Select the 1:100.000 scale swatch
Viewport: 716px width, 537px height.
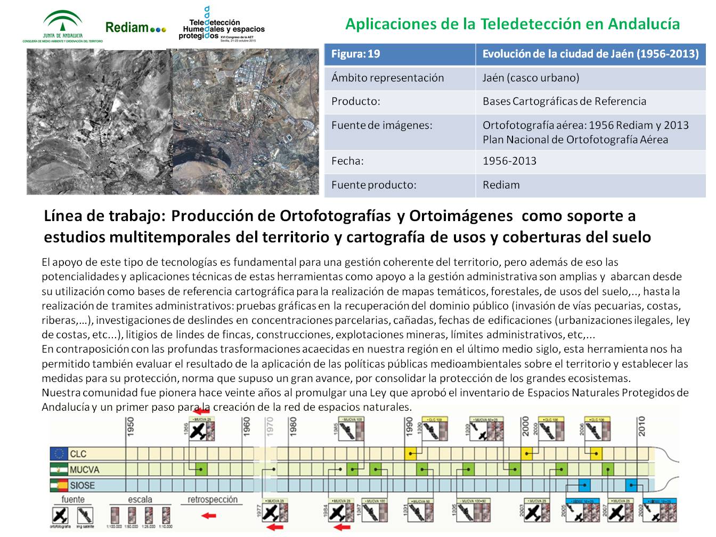[x=115, y=515]
